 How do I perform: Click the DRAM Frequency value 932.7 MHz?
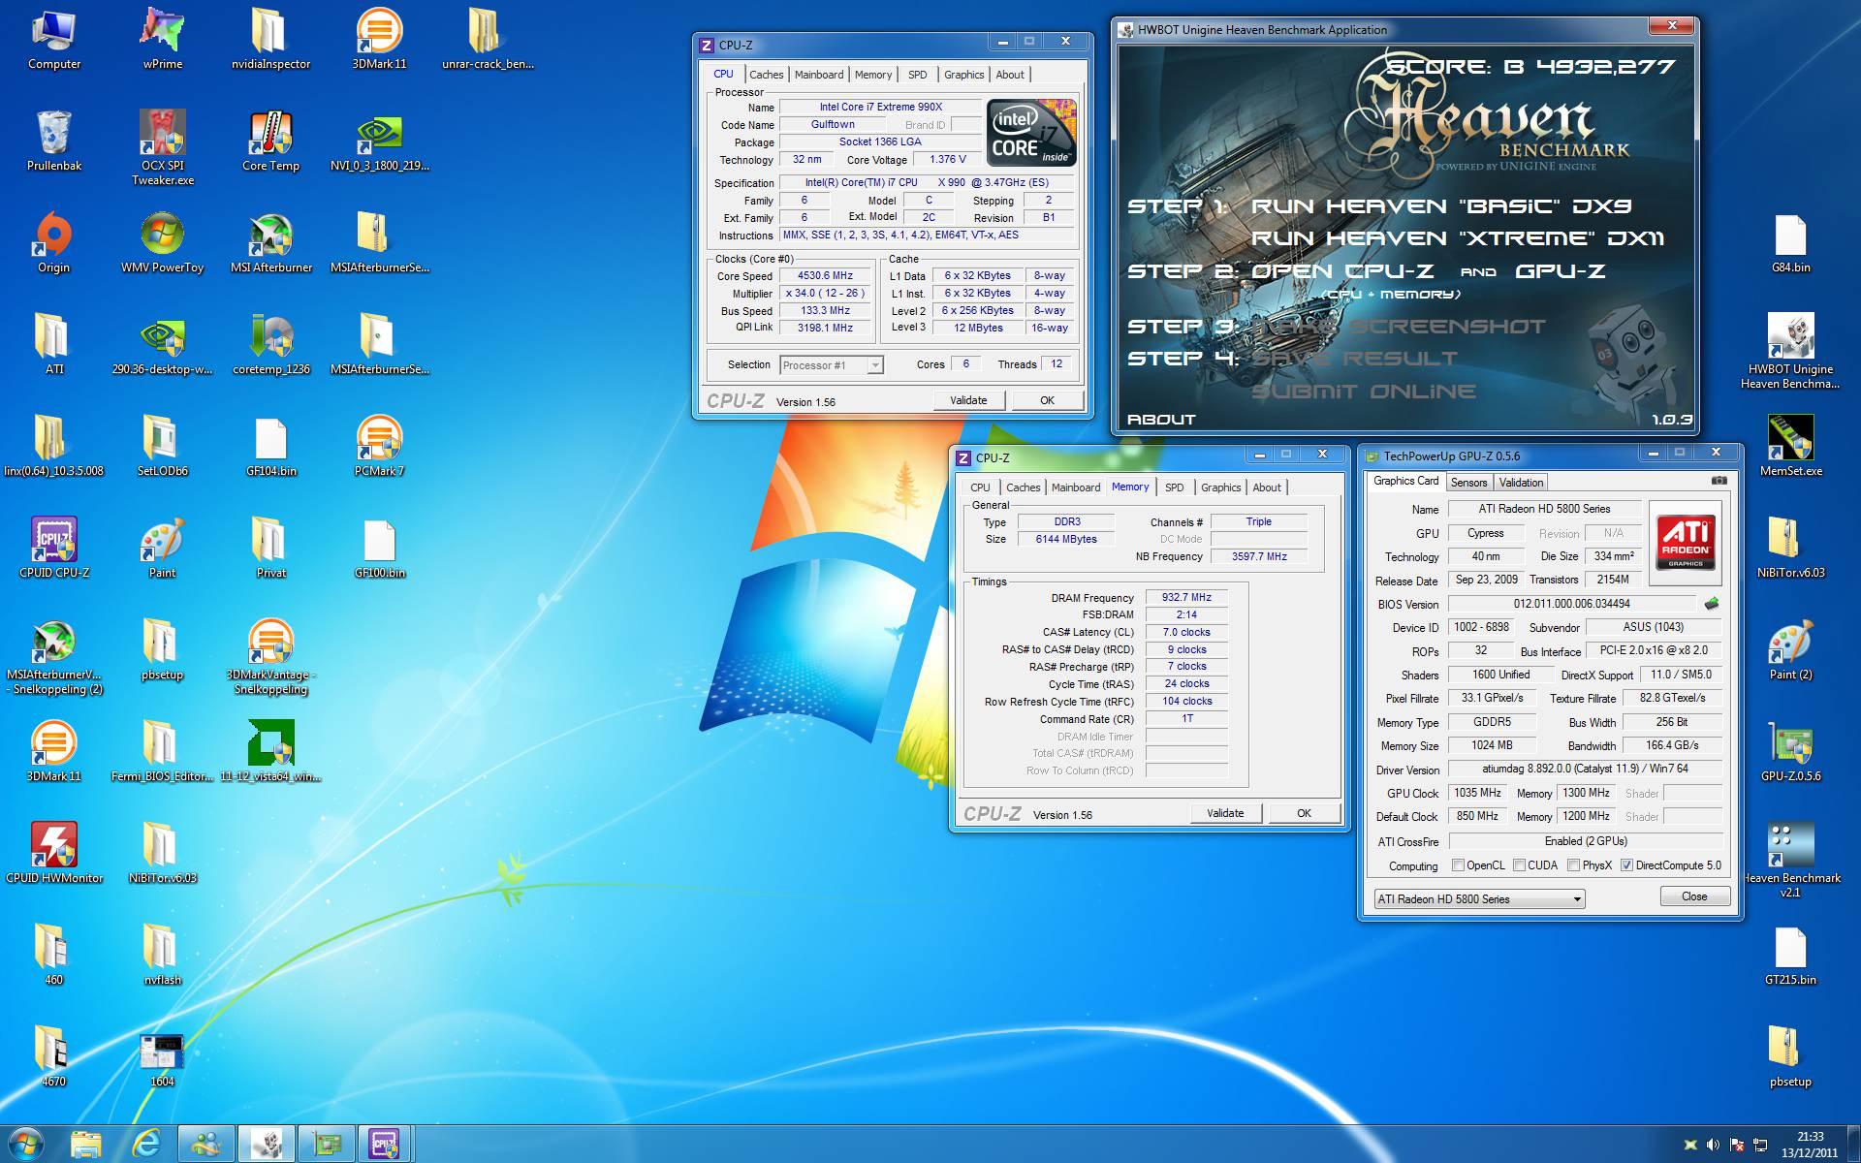tap(1186, 598)
